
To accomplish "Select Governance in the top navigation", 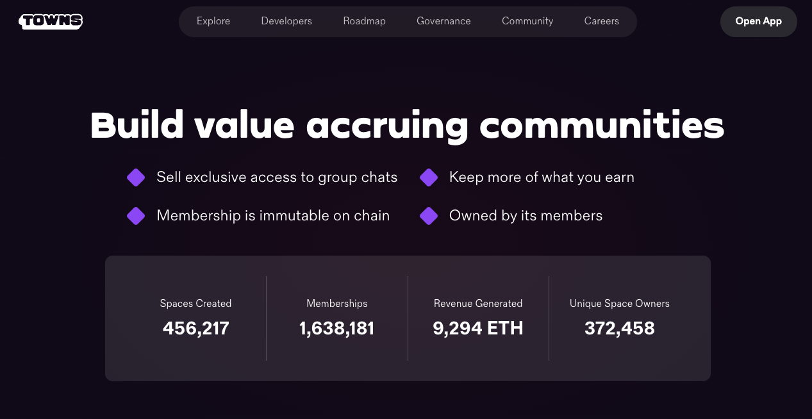I will [443, 21].
